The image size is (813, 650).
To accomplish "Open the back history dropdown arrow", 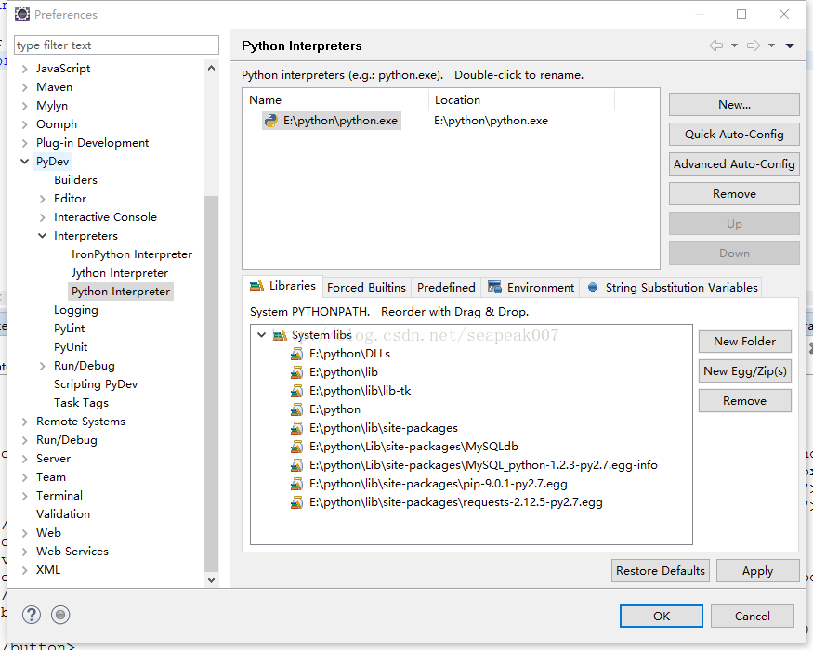I will (x=734, y=45).
